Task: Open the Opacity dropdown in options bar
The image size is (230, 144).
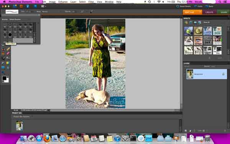Action: coord(74,12)
